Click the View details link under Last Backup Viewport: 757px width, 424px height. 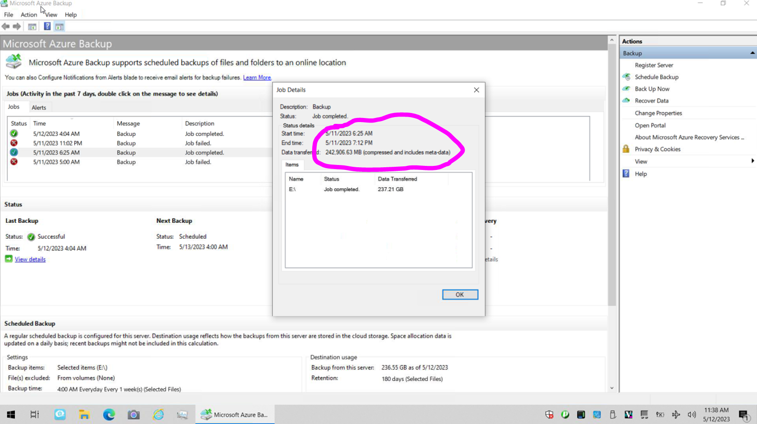click(x=30, y=259)
